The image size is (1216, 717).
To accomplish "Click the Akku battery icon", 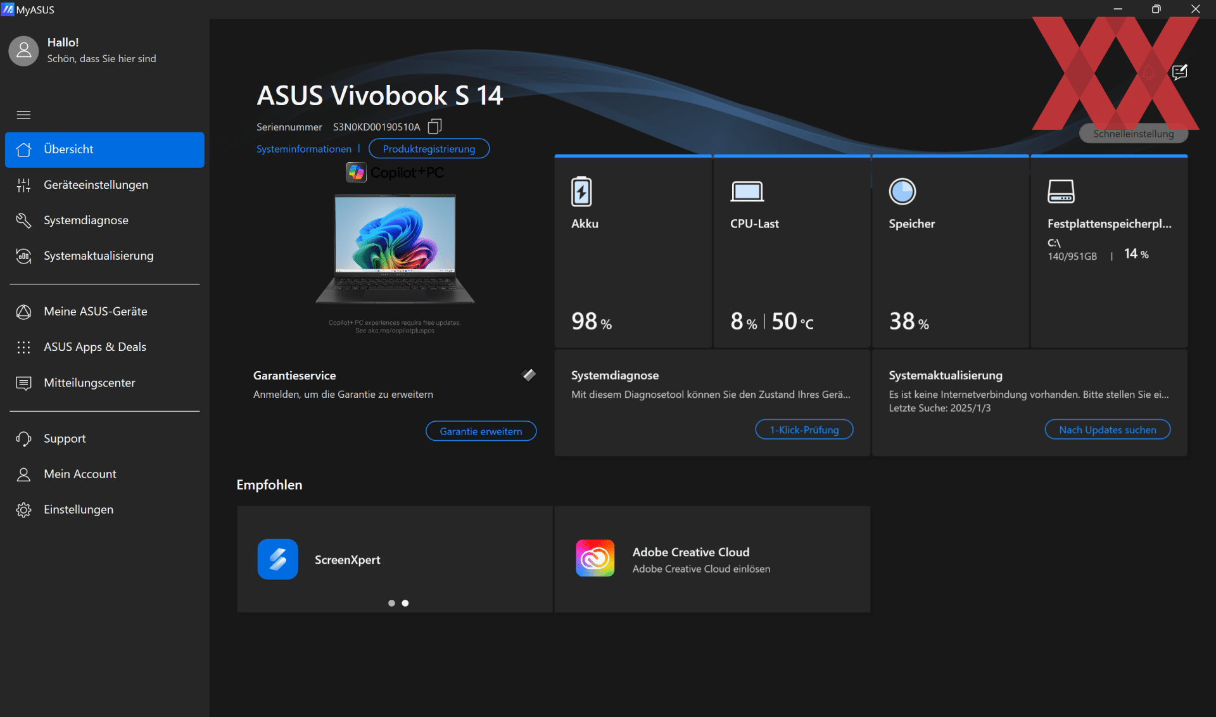I will (x=581, y=191).
